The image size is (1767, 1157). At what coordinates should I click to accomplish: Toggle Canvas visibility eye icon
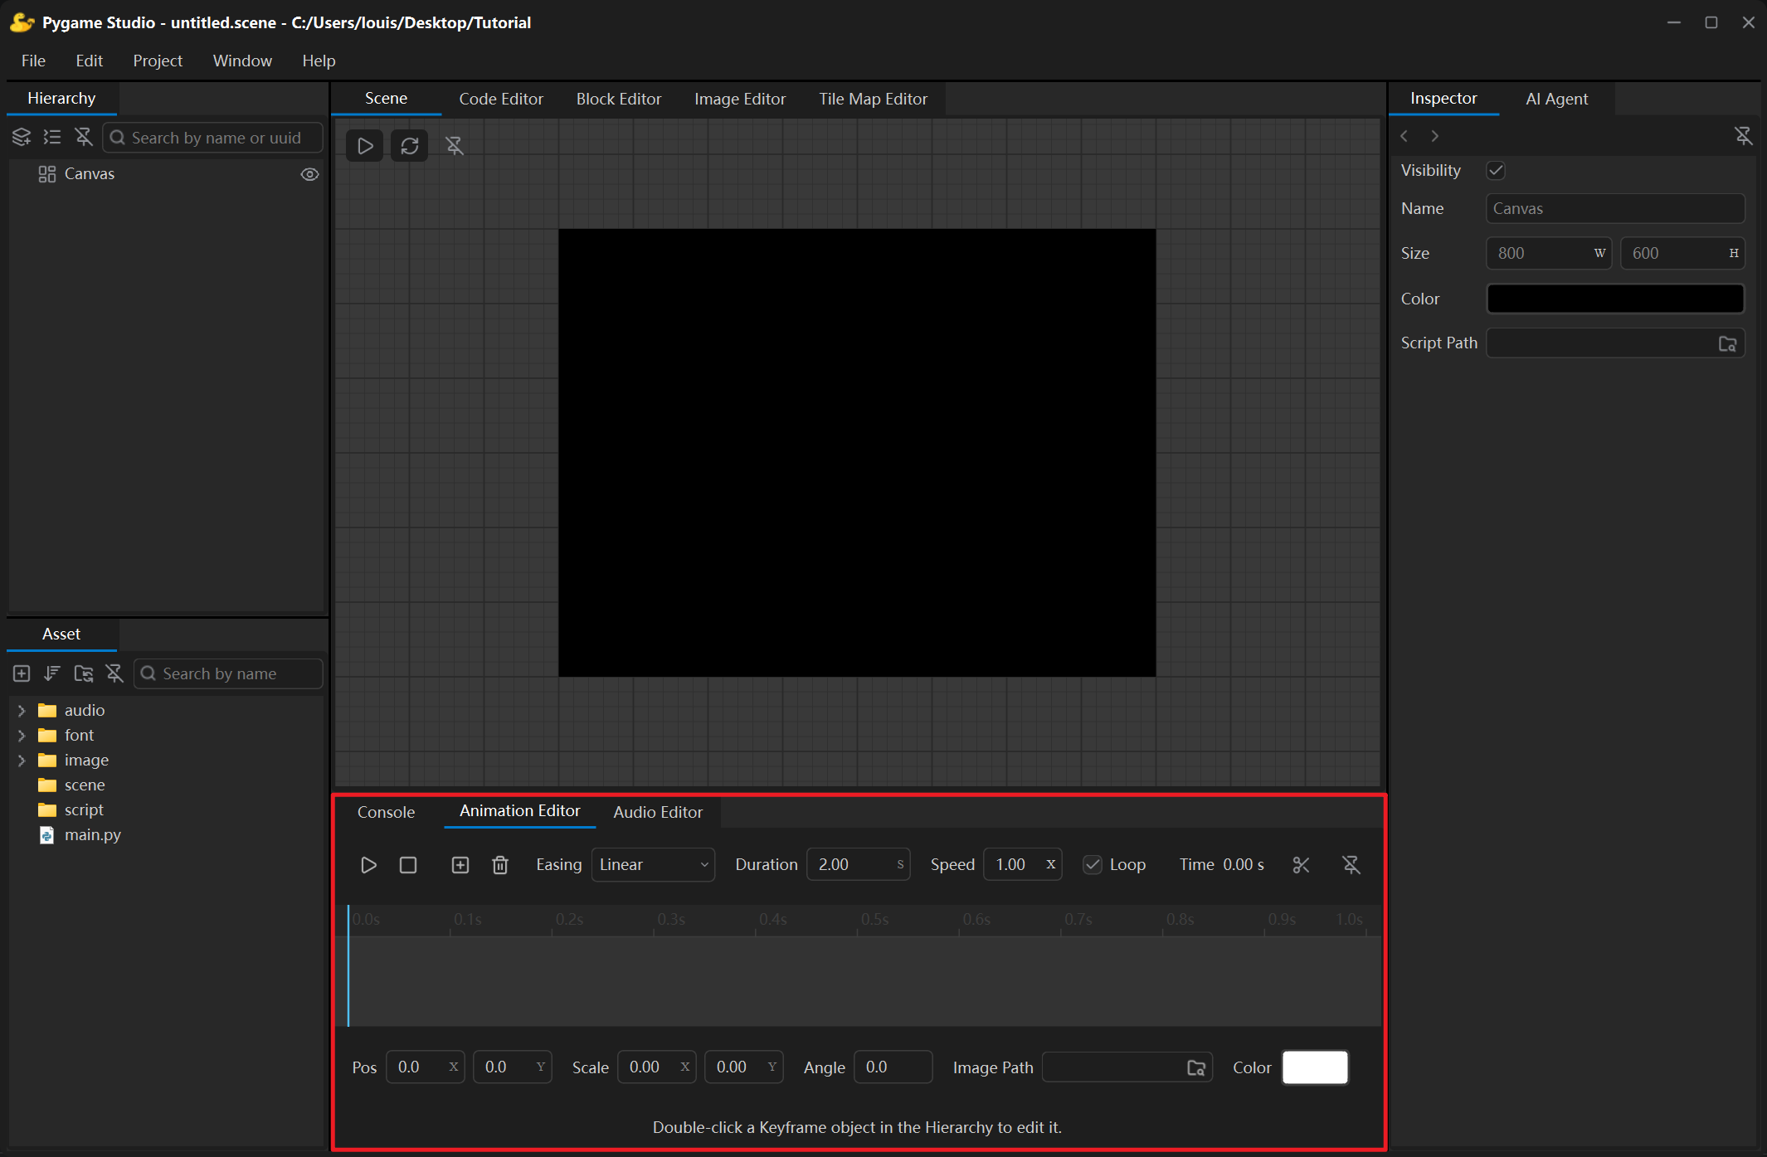(x=309, y=174)
